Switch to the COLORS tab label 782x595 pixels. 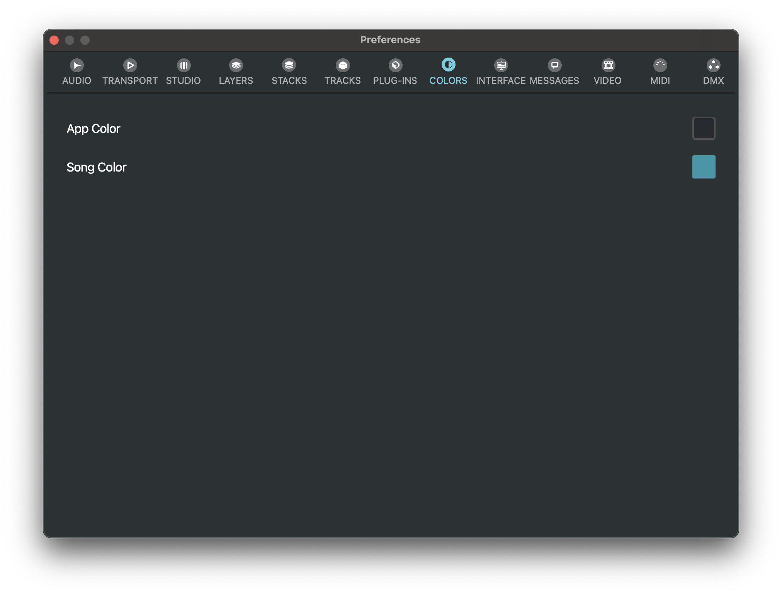[x=448, y=81]
